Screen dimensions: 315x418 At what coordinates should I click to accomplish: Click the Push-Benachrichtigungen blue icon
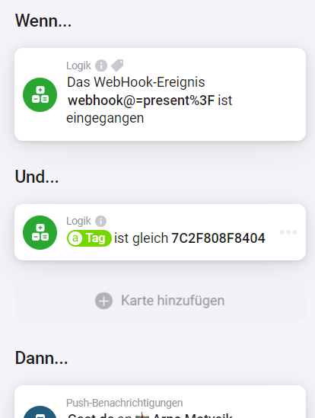coord(40,412)
